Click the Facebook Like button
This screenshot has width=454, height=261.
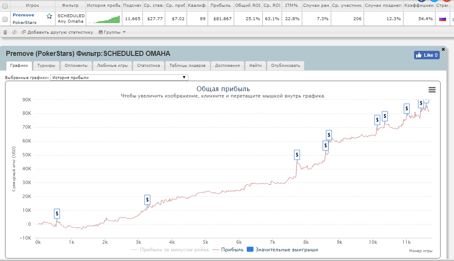[x=427, y=55]
